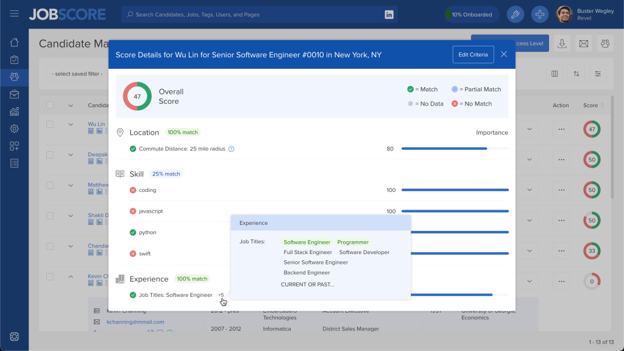Open the 'select saved filter' dropdown
The width and height of the screenshot is (624, 351).
pyautogui.click(x=78, y=74)
